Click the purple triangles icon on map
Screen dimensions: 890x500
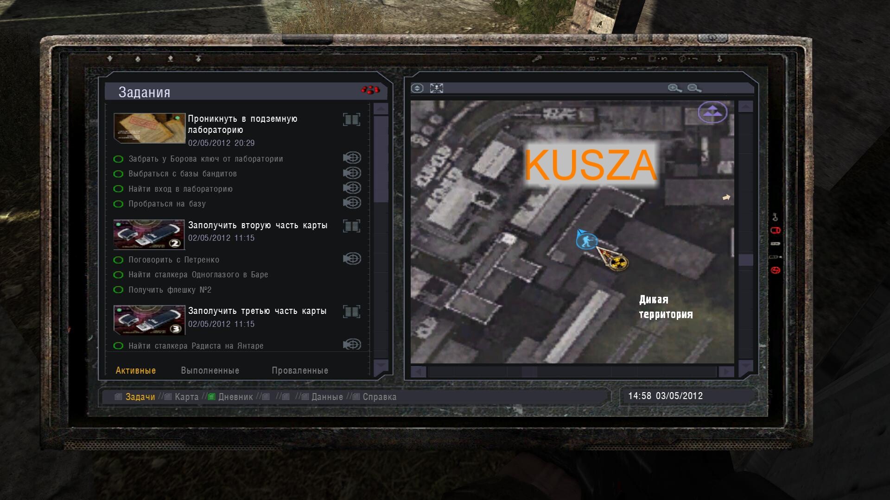712,112
